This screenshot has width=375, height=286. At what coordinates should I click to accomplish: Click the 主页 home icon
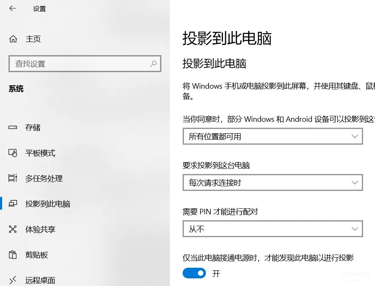13,39
